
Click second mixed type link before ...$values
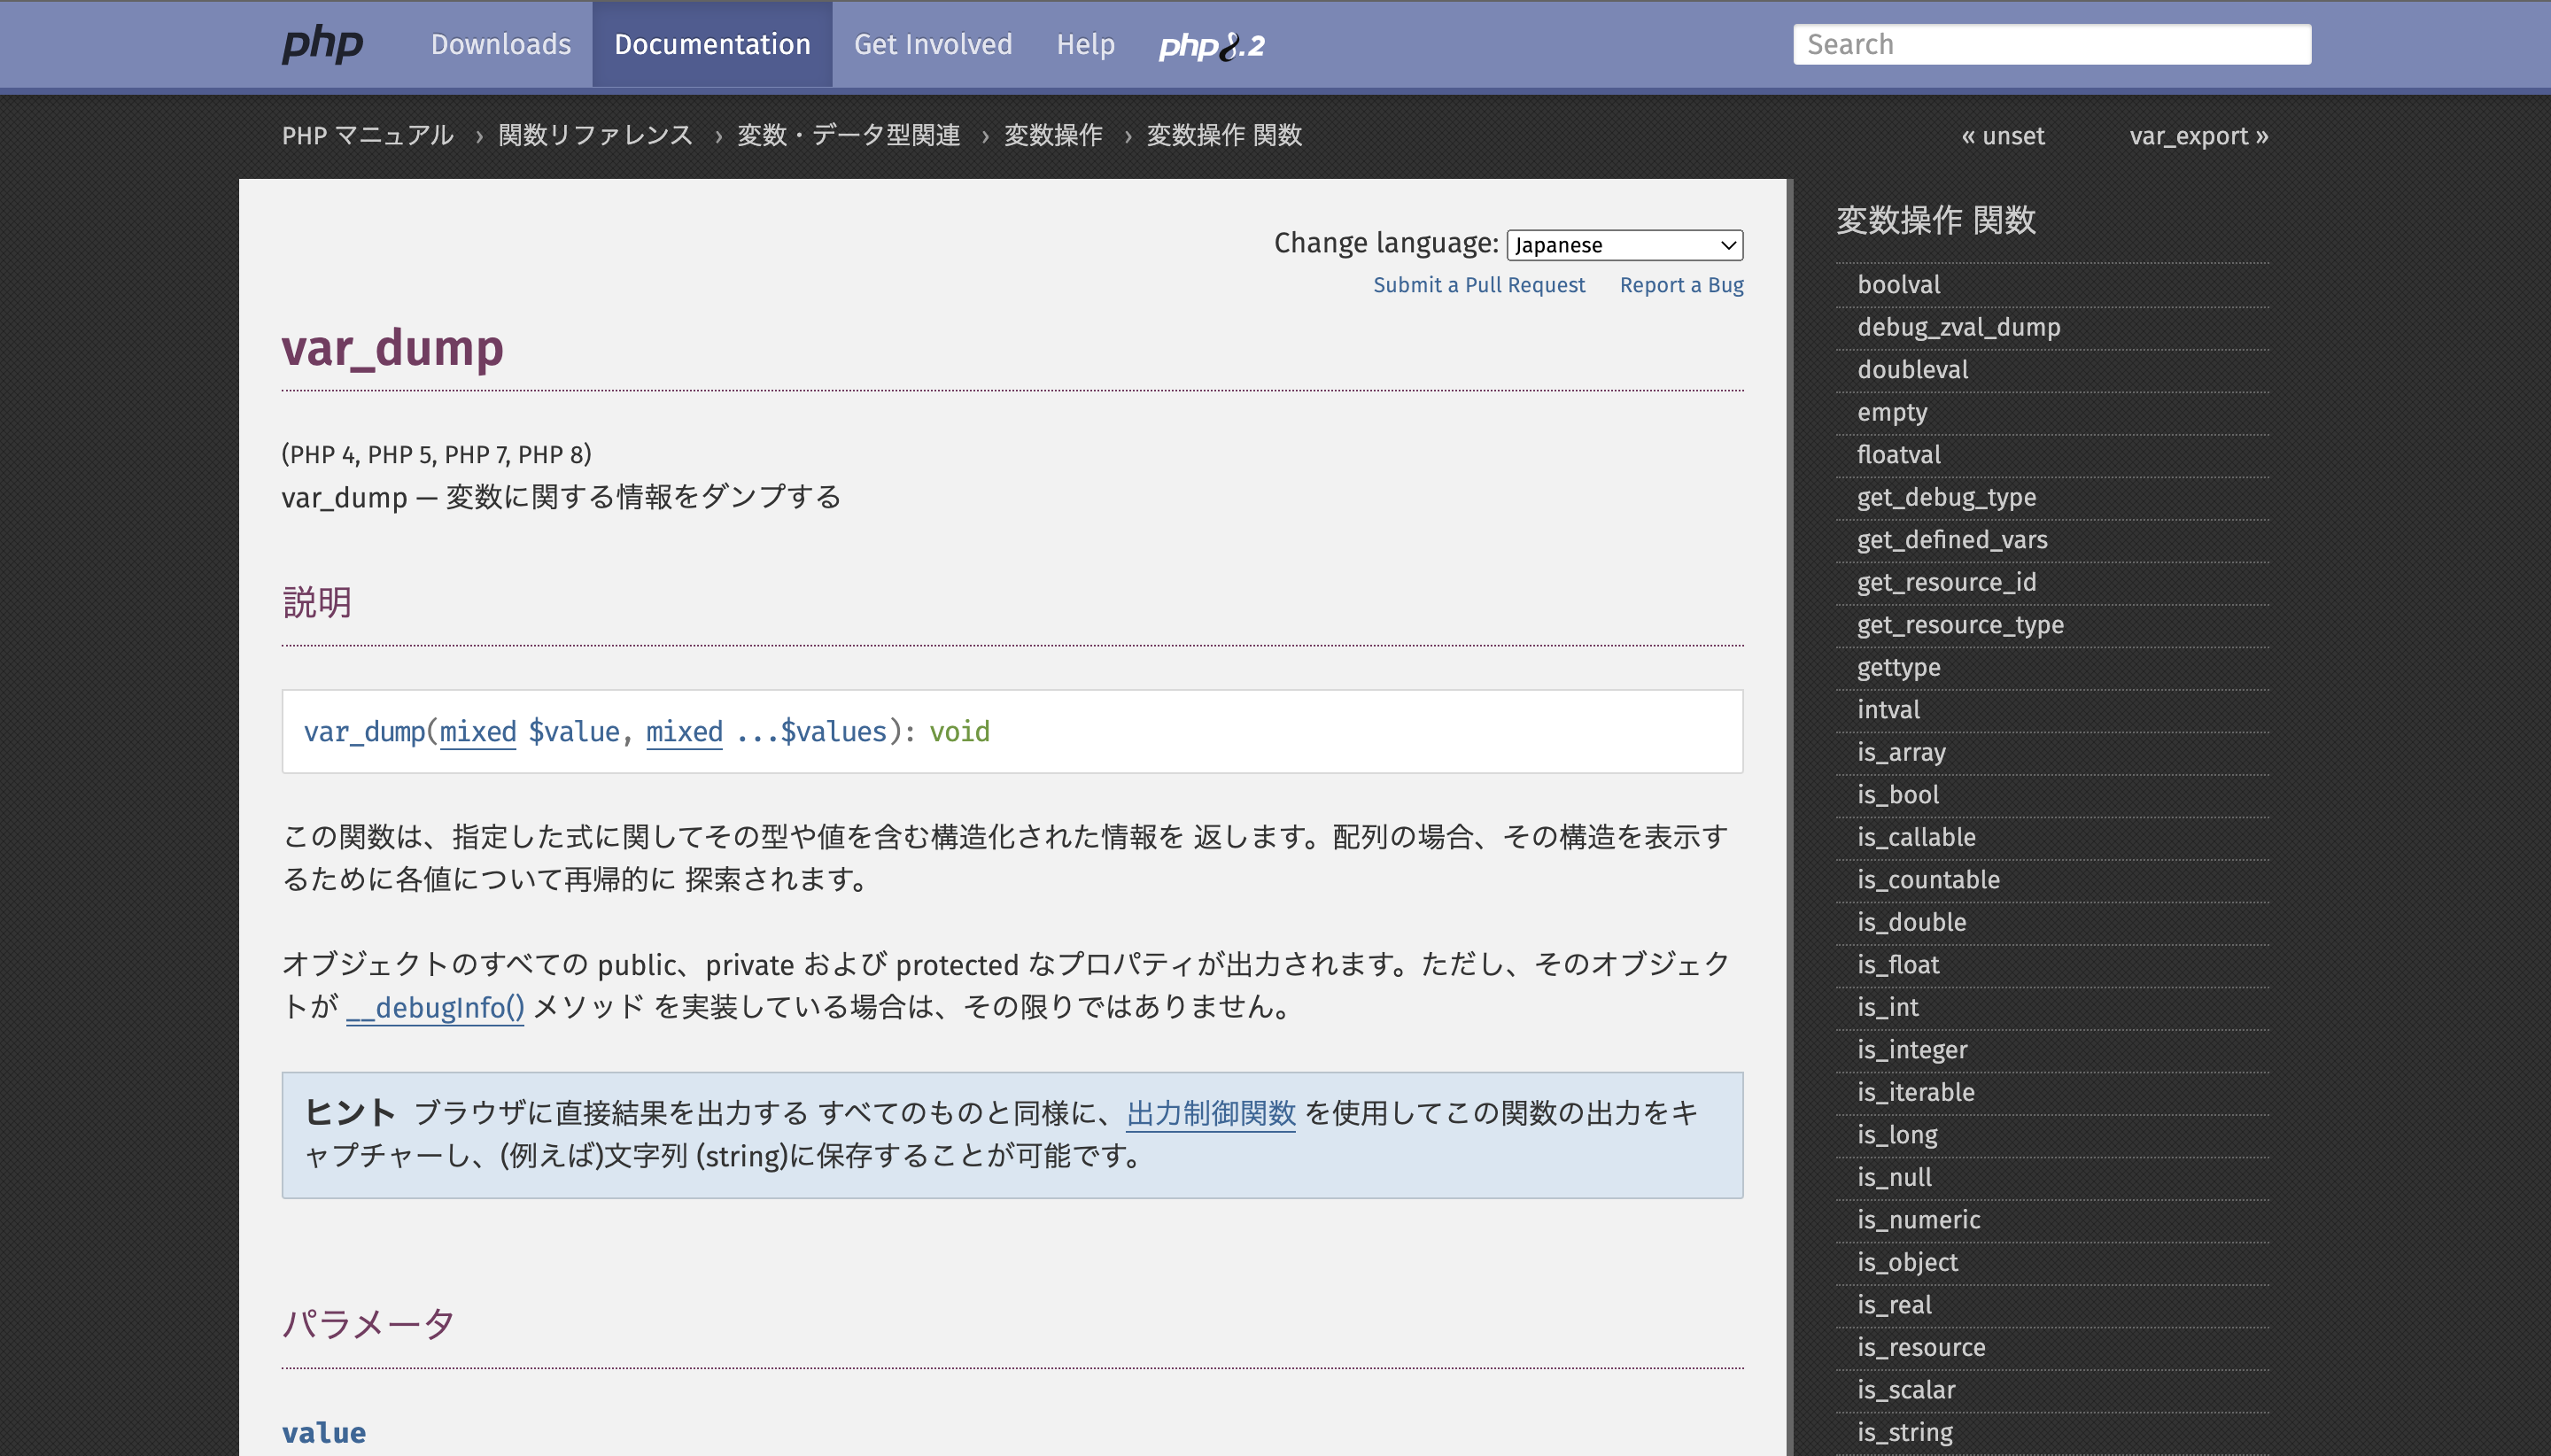click(x=684, y=732)
